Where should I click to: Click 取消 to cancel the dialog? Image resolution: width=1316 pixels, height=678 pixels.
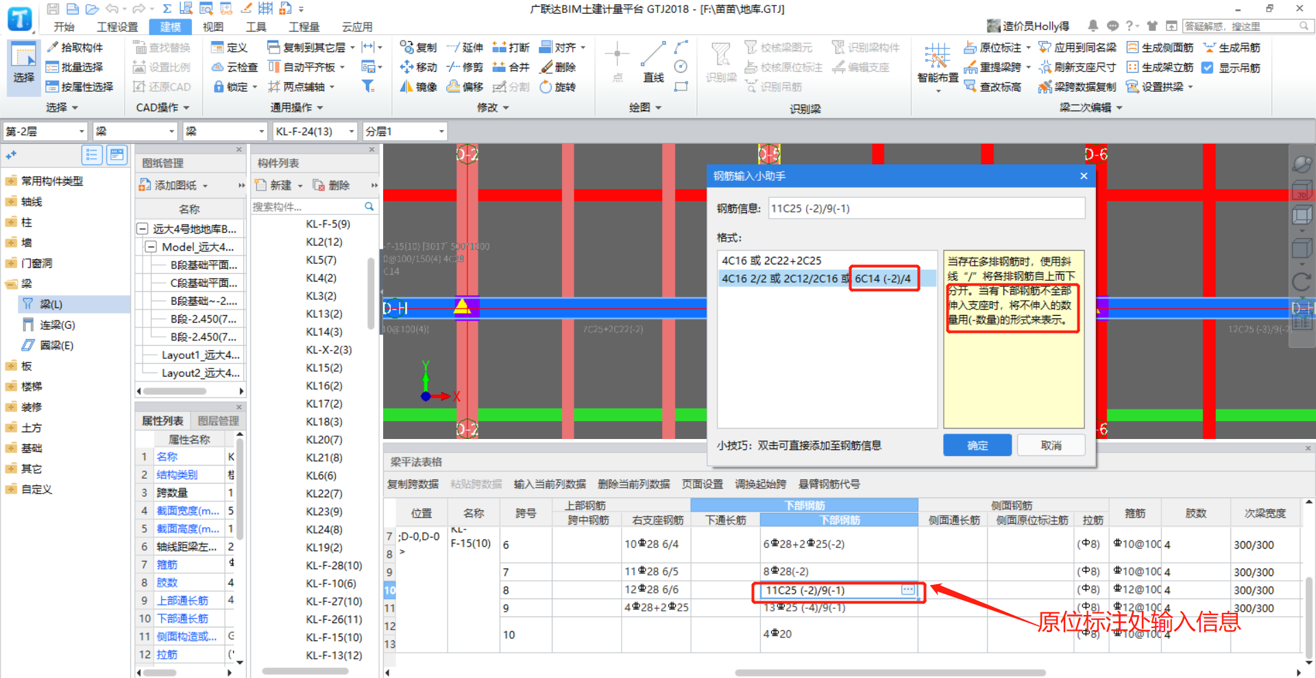[x=1051, y=445]
